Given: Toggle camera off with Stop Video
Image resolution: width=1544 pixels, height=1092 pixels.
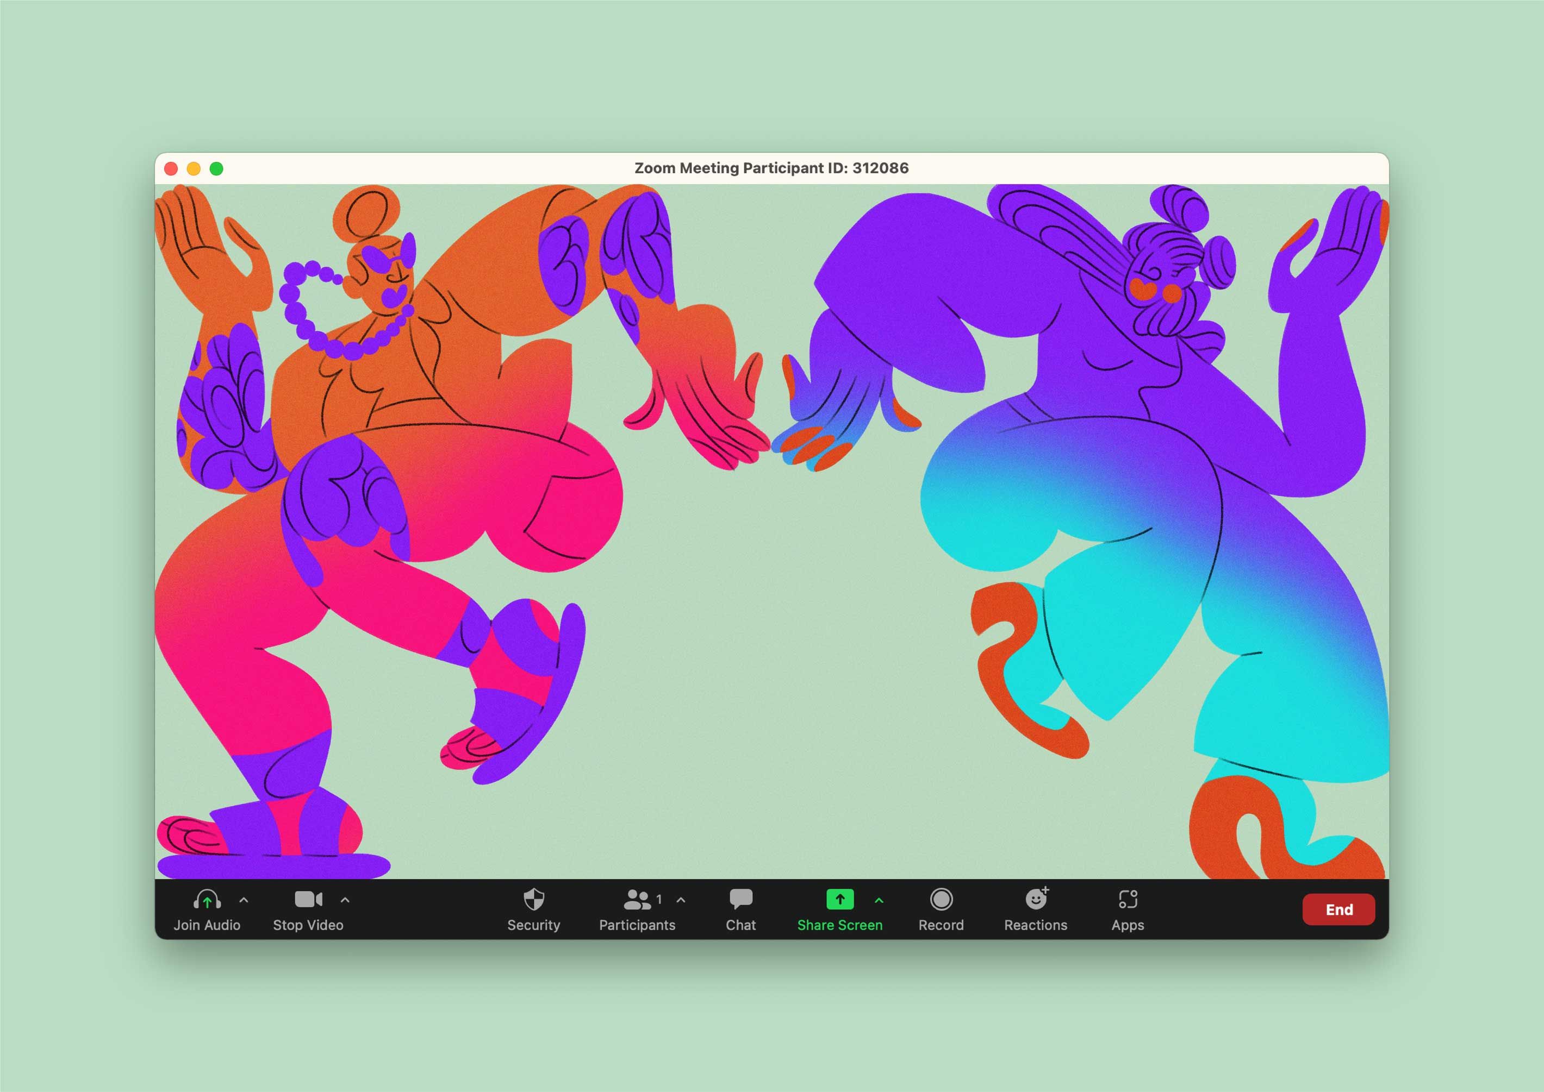Looking at the screenshot, I should pyautogui.click(x=308, y=900).
